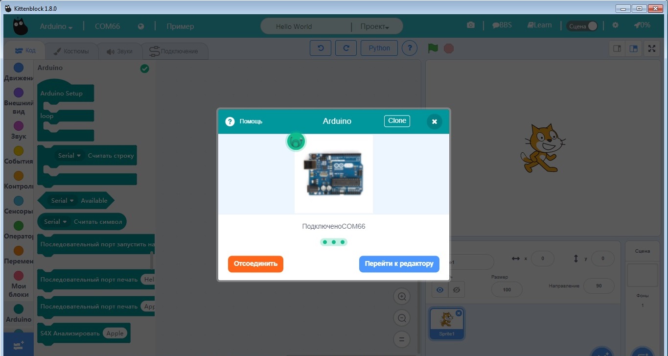Open the Arduino board dropdown
668x356 pixels.
pos(56,26)
